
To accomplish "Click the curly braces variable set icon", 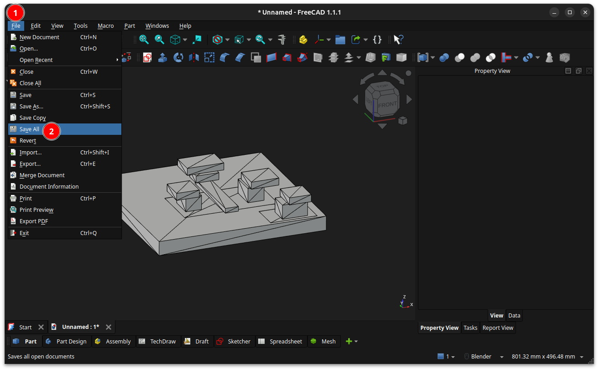I will (x=377, y=40).
